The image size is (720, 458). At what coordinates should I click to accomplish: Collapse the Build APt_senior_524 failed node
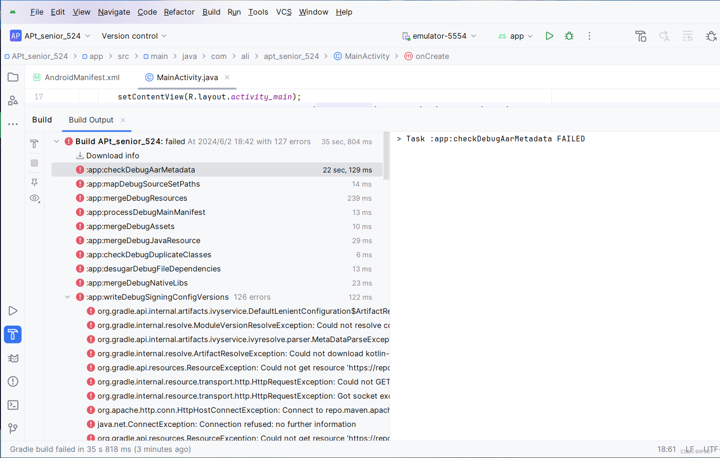pos(57,141)
